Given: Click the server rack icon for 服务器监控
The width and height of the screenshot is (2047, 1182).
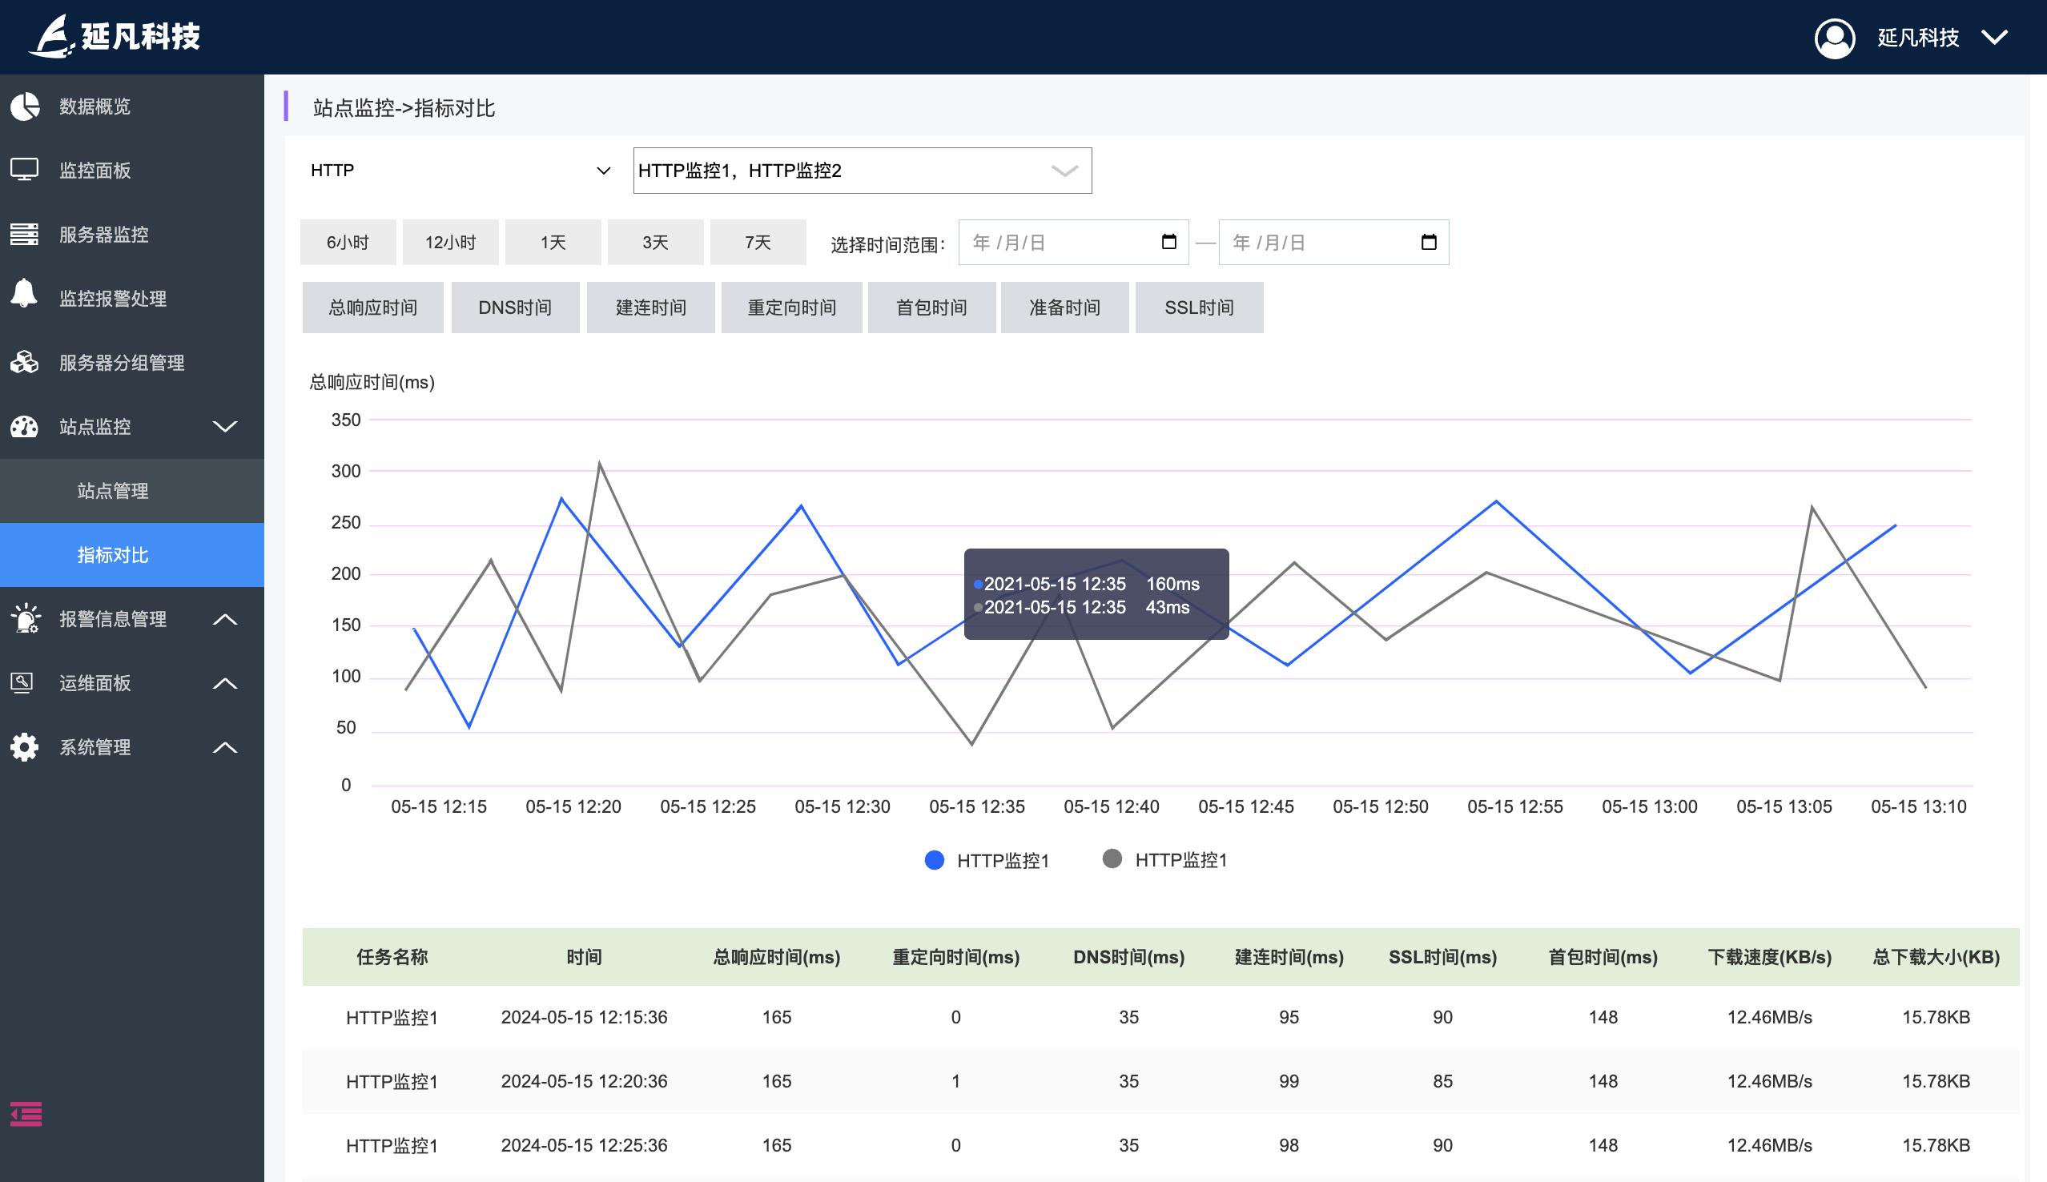Looking at the screenshot, I should [24, 234].
